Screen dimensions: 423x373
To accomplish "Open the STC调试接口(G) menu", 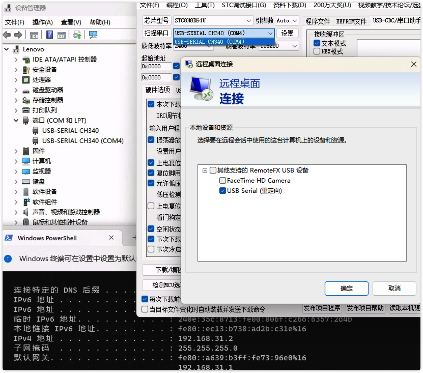I will point(244,5).
